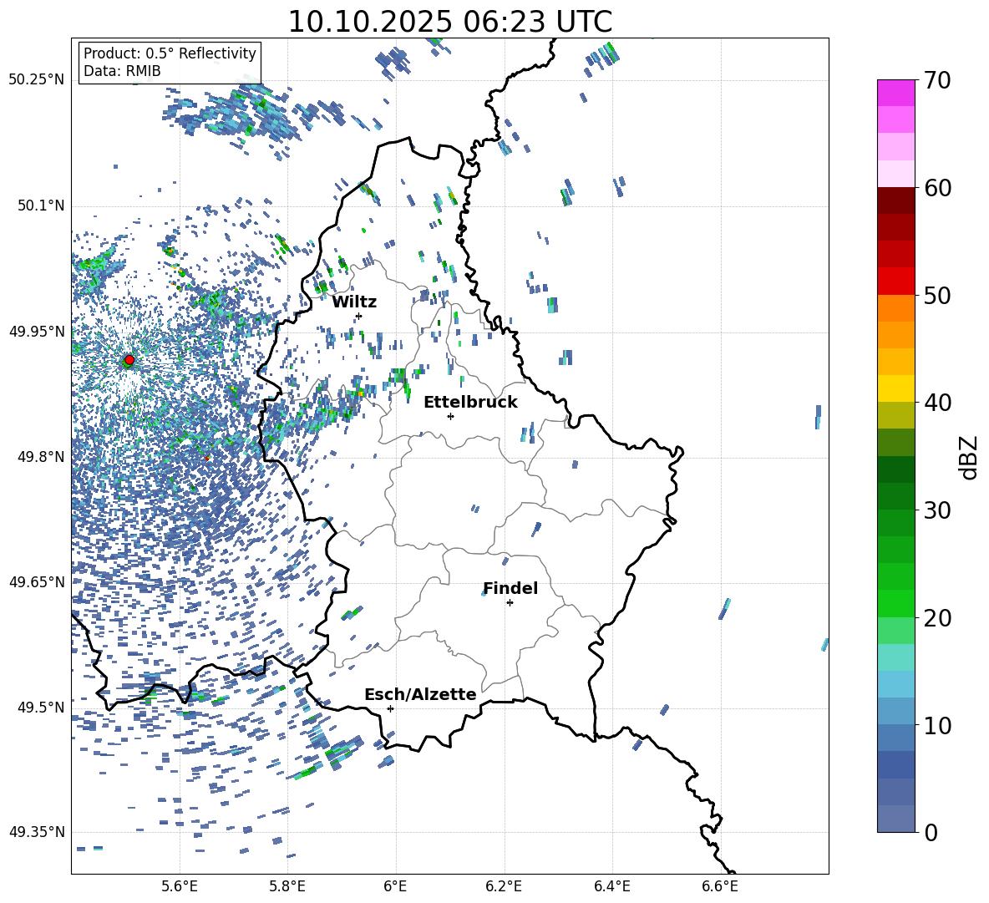Click the Ettelbruck location cross marker
989x903 pixels.
[x=450, y=416]
